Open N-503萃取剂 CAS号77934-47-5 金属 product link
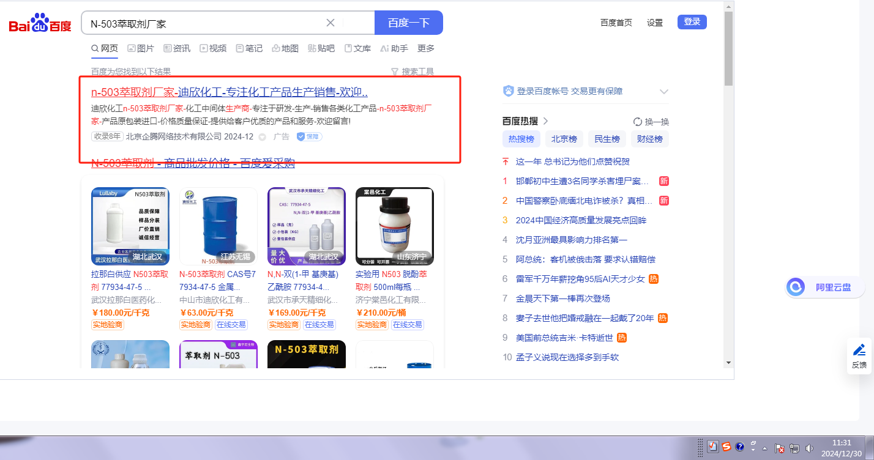 coord(218,280)
